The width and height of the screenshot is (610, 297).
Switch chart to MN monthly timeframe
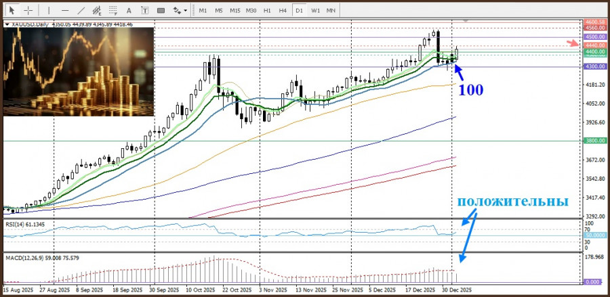click(x=331, y=10)
